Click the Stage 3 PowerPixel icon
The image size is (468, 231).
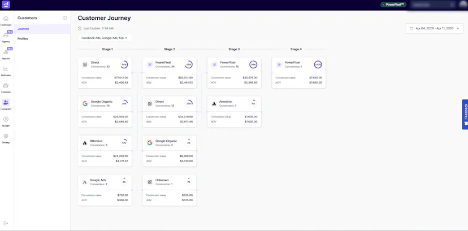214,64
